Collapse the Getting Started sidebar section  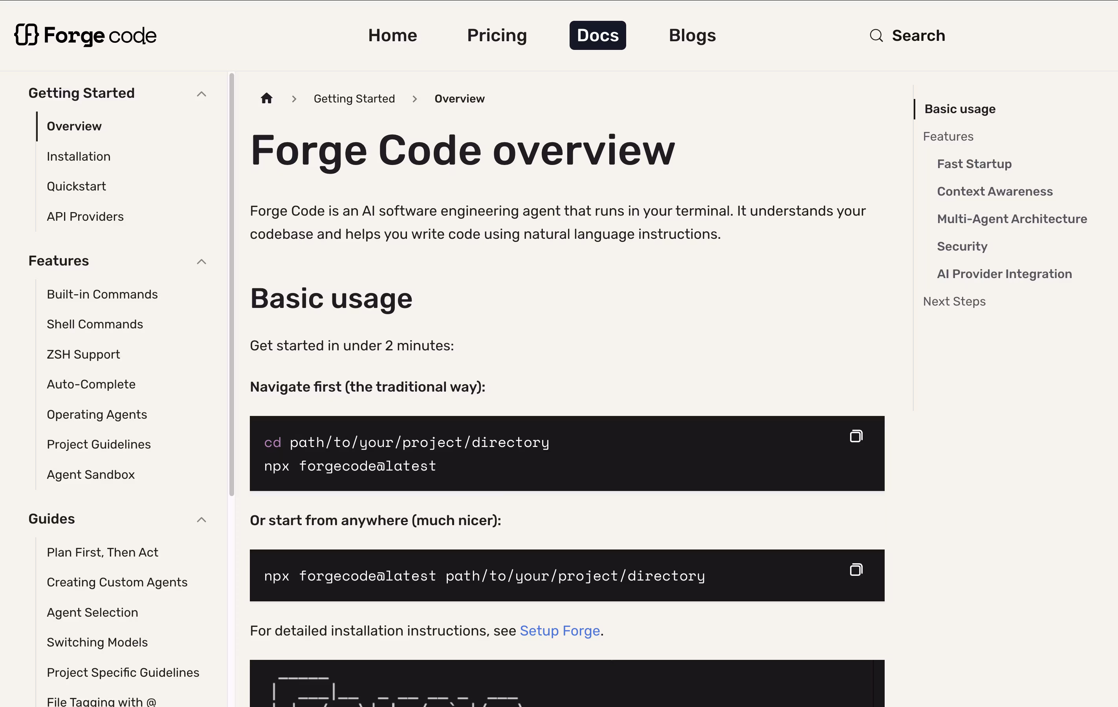201,94
